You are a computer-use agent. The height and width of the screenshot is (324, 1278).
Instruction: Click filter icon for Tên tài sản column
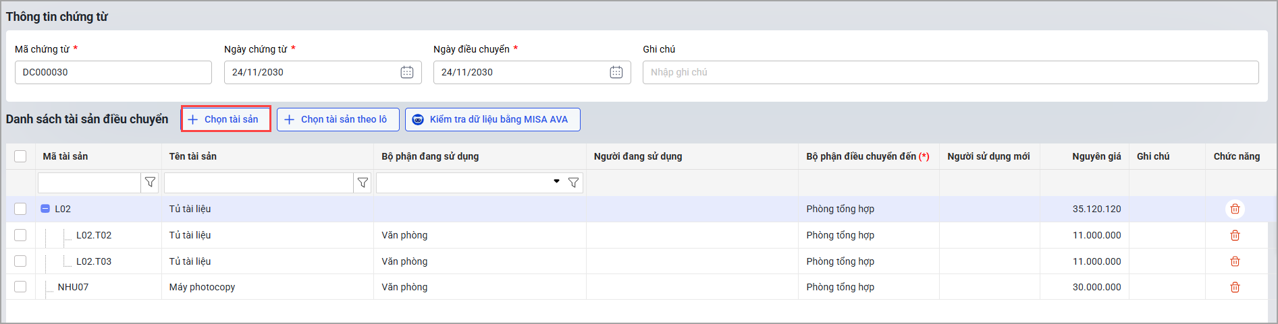(x=363, y=183)
